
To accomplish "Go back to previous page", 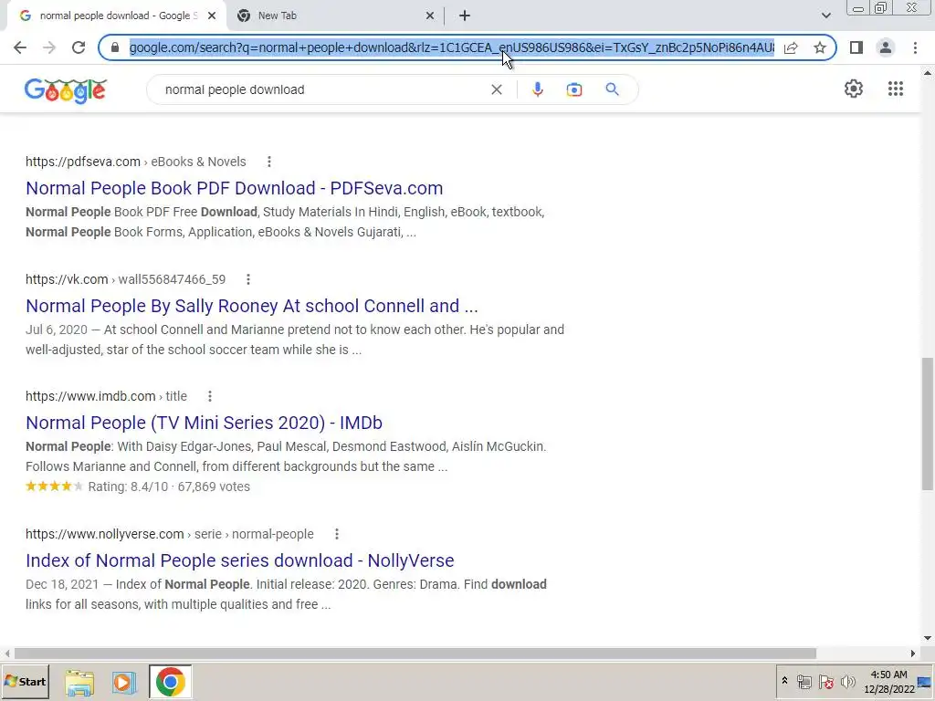I will pos(20,47).
